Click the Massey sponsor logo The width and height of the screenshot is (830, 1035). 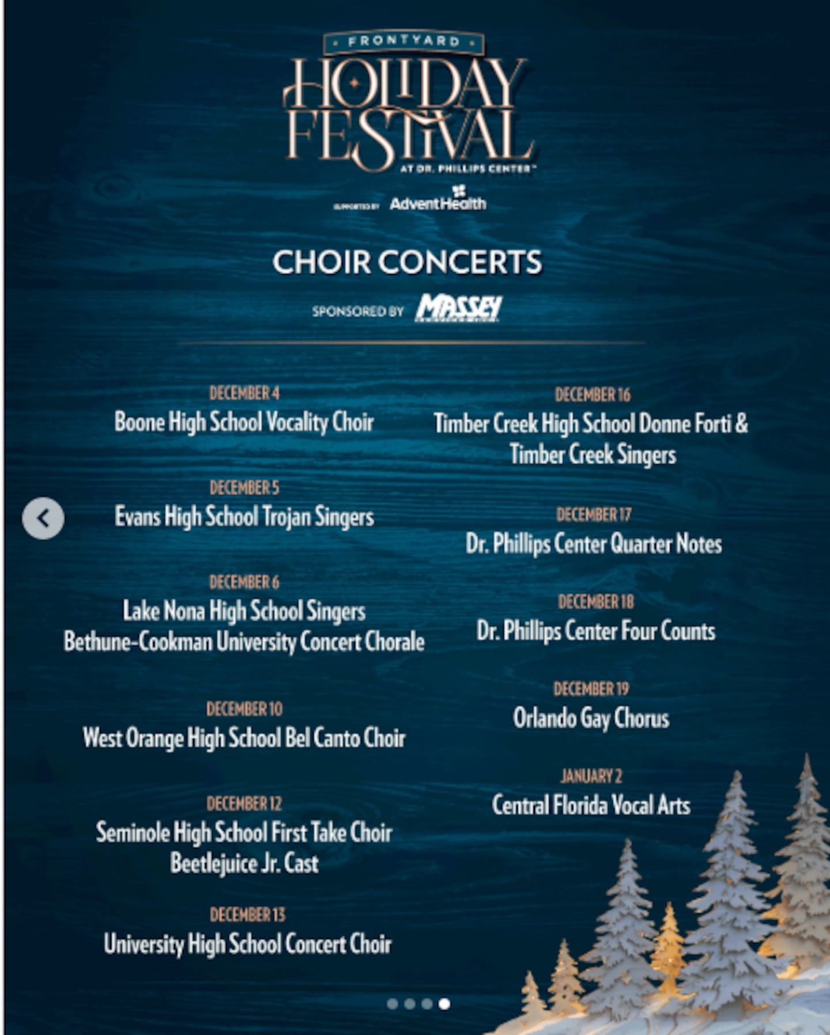459,308
